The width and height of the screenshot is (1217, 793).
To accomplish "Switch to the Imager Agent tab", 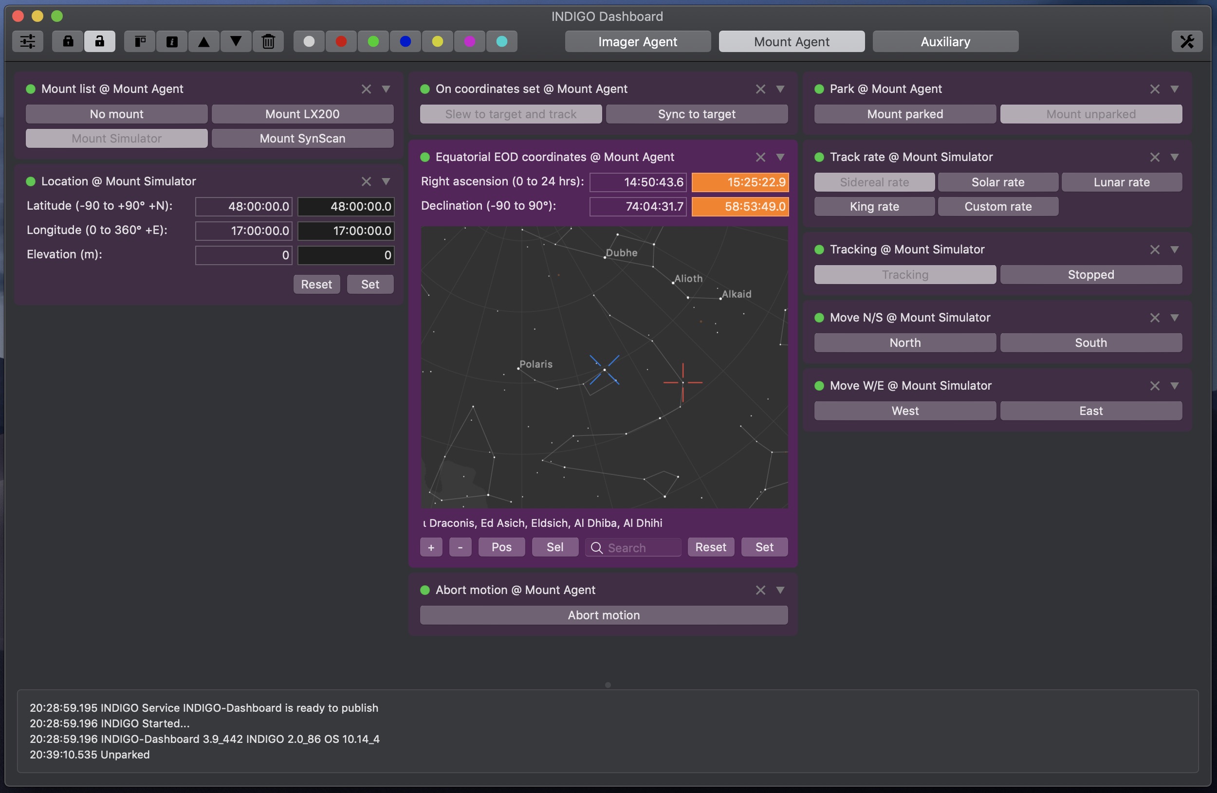I will coord(638,41).
